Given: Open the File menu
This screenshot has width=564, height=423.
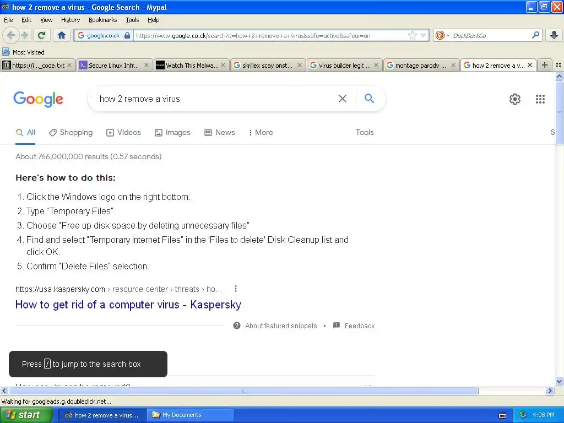Looking at the screenshot, I should click(x=8, y=20).
